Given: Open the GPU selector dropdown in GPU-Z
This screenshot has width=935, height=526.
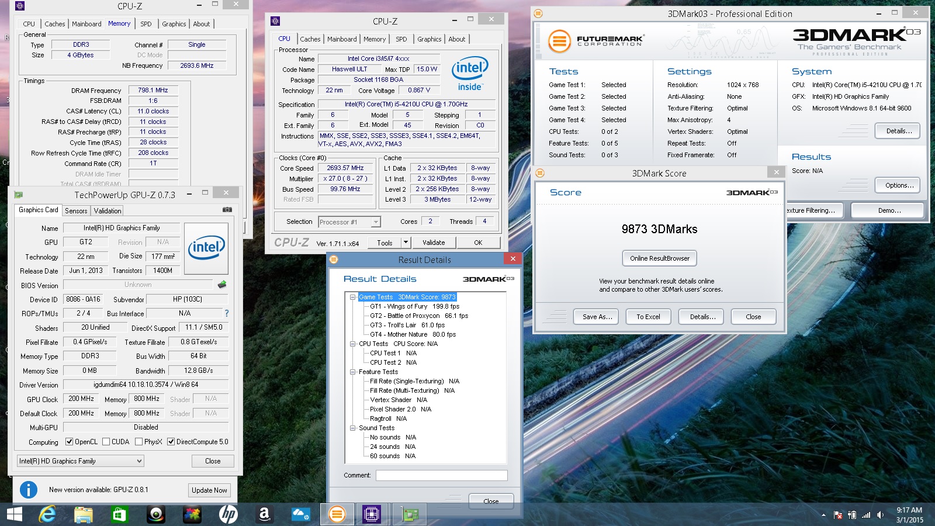Looking at the screenshot, I should click(80, 461).
